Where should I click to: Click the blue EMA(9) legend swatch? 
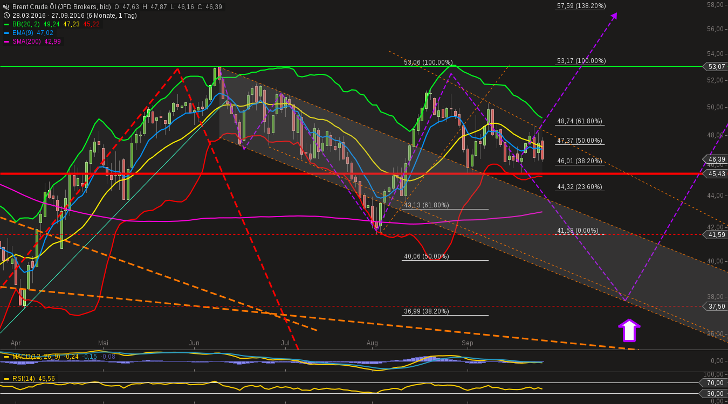6,33
